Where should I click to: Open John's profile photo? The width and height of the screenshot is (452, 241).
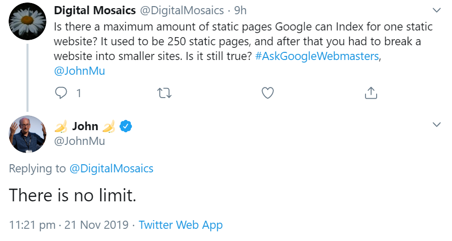click(27, 134)
